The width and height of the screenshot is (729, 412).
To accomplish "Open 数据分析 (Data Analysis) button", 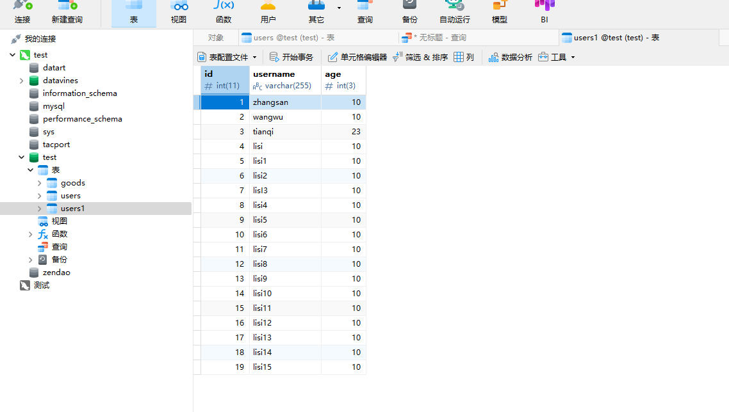I will point(511,58).
